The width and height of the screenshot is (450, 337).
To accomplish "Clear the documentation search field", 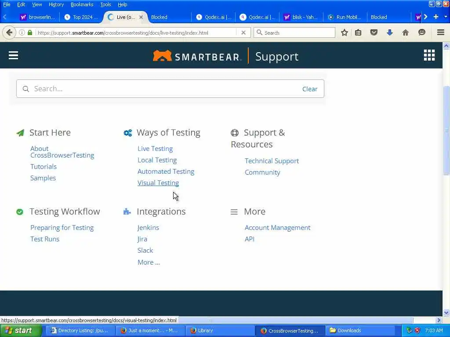I will (x=310, y=89).
